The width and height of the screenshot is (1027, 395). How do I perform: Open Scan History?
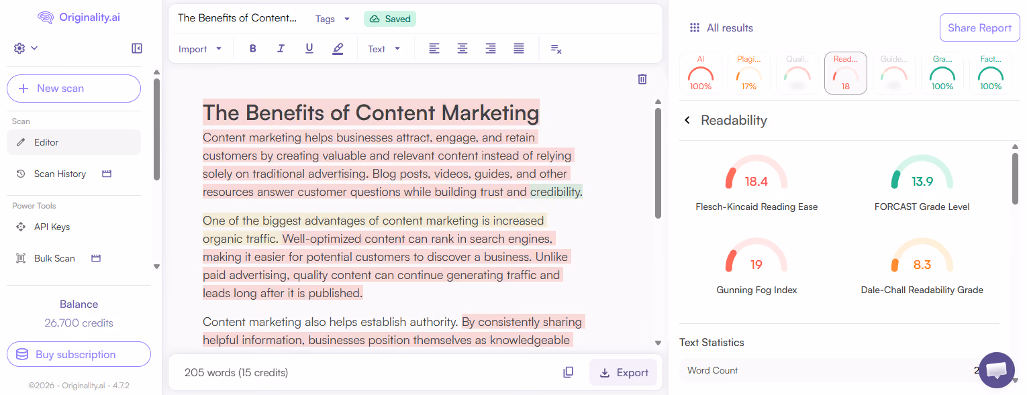click(x=60, y=174)
